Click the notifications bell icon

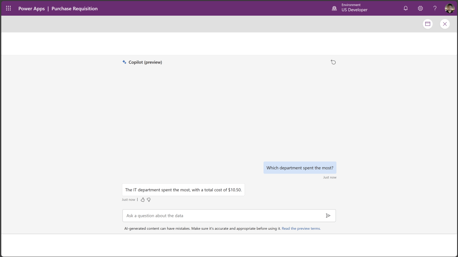[406, 8]
